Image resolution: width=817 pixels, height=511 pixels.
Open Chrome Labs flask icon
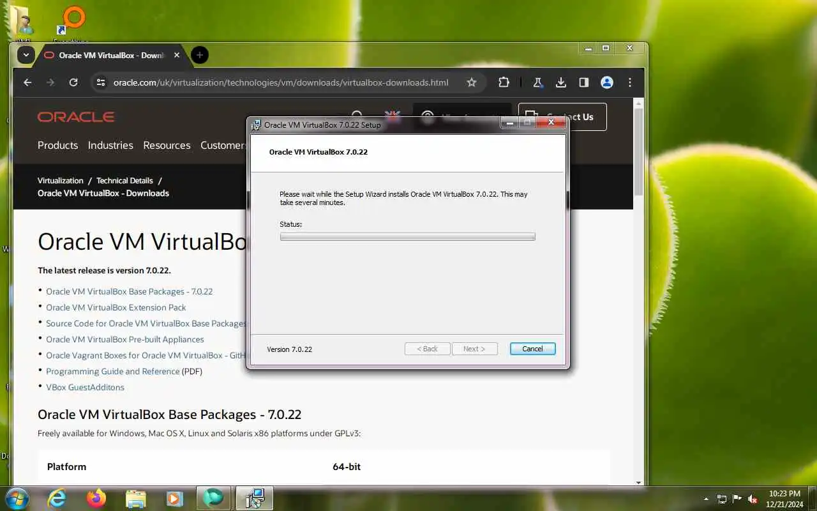click(537, 82)
